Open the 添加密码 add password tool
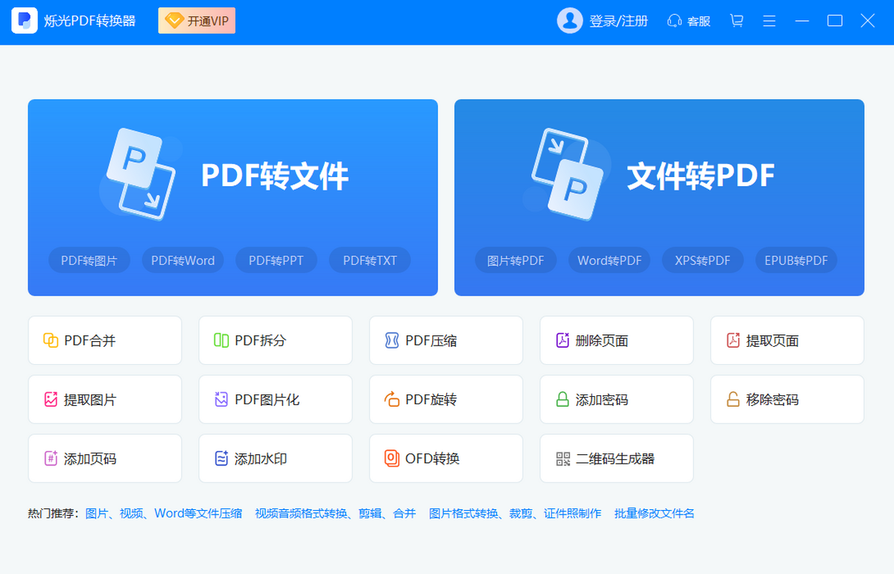Screen dimensions: 894x574 616,399
